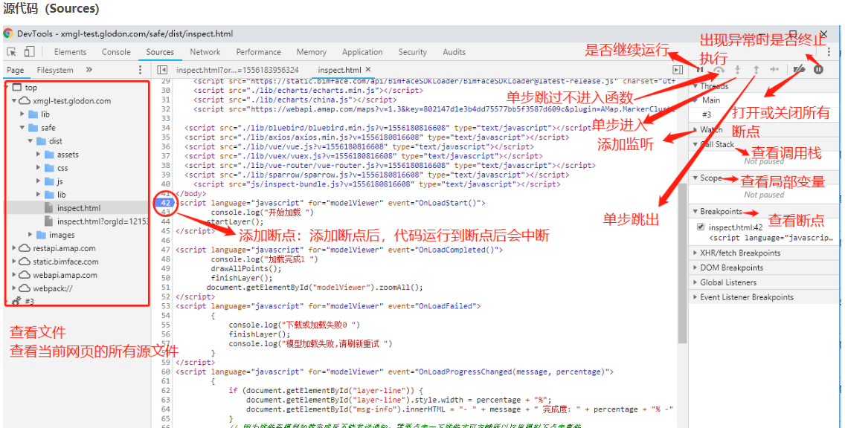Screen dimensions: 845x428
Task: Show more navigator tabs with the chevron
Action: coord(89,69)
